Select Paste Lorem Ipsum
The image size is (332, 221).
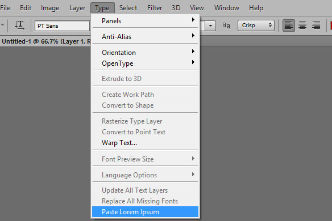click(x=146, y=212)
